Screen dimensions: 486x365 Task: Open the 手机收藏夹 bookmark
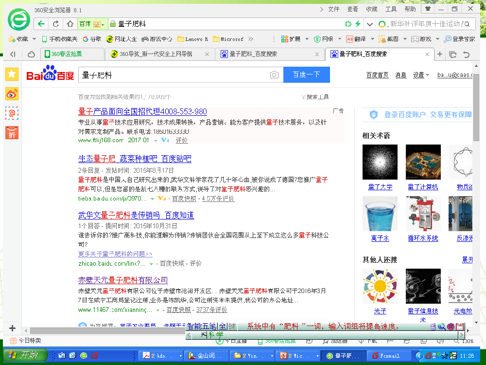pos(60,39)
